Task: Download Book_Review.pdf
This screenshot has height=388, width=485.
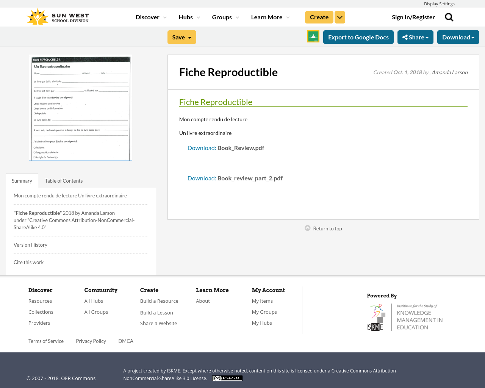Action: pos(201,147)
